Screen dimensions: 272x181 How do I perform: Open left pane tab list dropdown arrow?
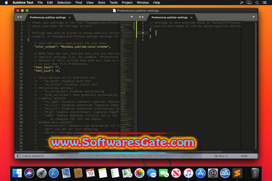point(132,17)
